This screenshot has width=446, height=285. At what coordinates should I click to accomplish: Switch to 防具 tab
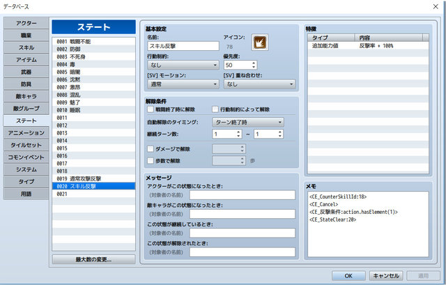click(x=26, y=84)
